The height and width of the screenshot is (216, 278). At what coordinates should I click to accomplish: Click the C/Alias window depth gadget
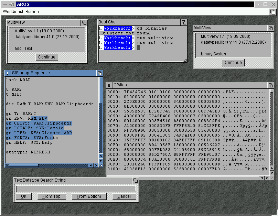270,85
